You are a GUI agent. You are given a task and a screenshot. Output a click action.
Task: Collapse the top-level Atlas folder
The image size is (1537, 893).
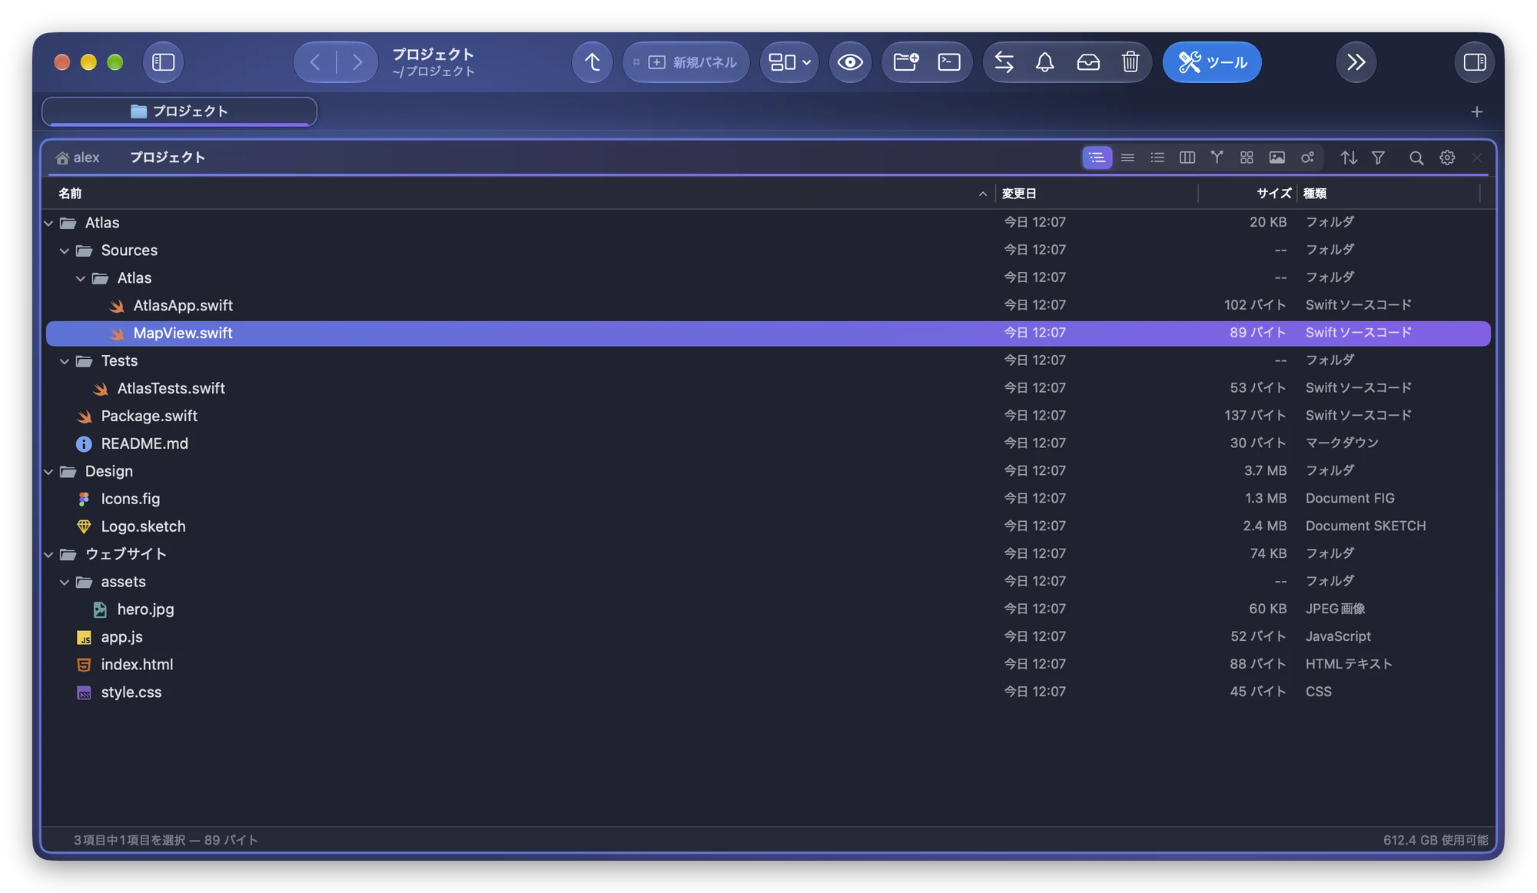coord(48,223)
